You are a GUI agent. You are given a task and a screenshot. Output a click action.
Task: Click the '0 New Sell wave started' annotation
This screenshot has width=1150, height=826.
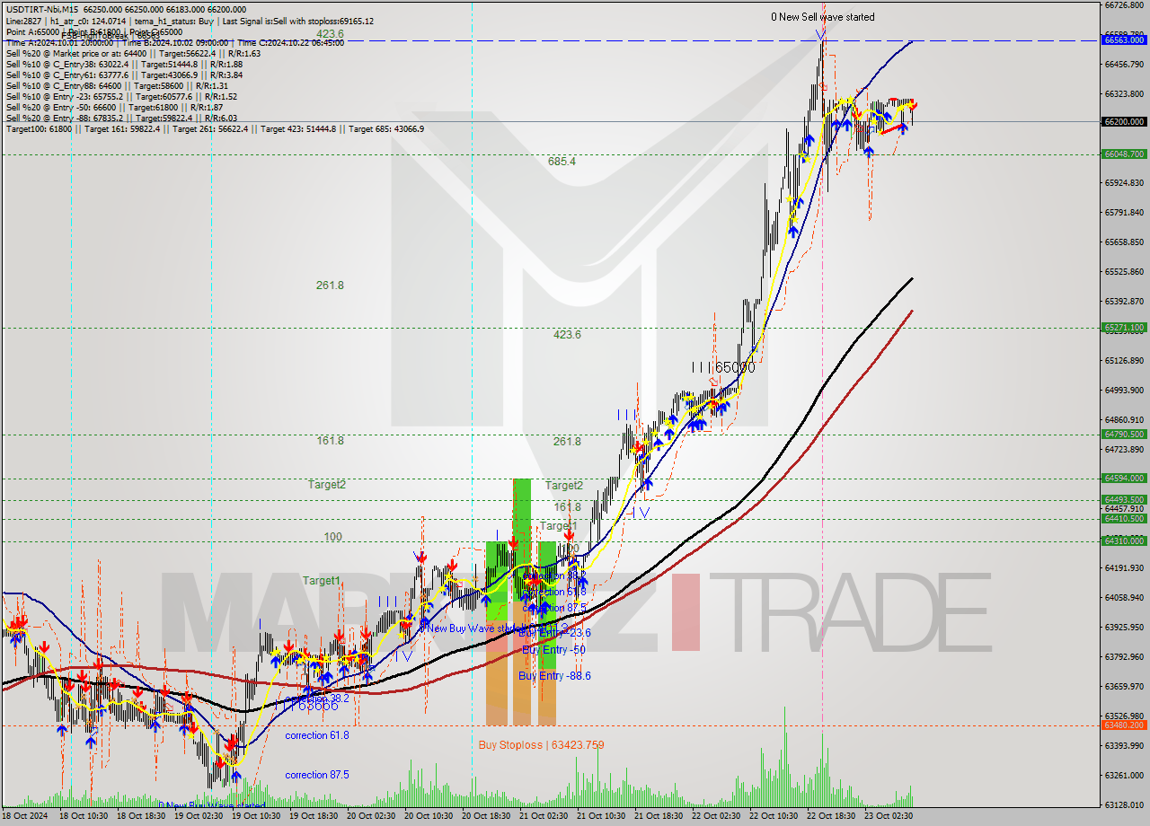(x=823, y=17)
